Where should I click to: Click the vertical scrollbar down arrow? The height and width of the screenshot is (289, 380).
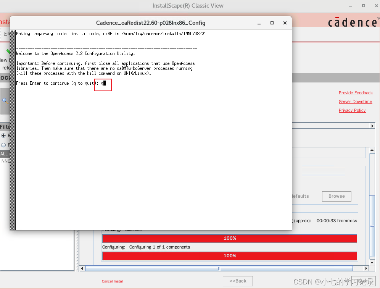(x=372, y=263)
